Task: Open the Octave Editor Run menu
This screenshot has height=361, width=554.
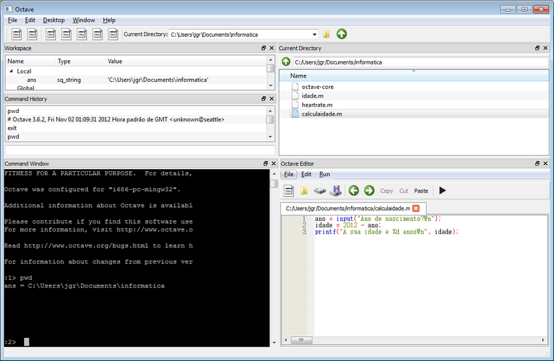Action: 325,175
